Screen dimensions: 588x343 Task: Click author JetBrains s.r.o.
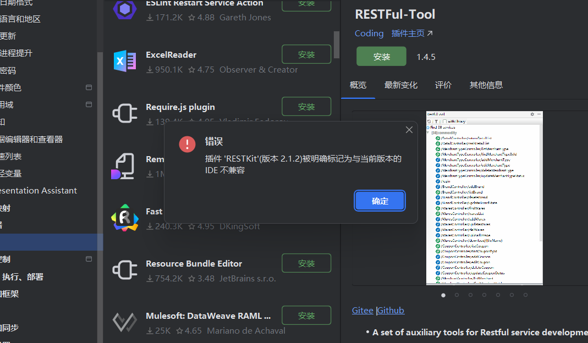click(x=248, y=279)
